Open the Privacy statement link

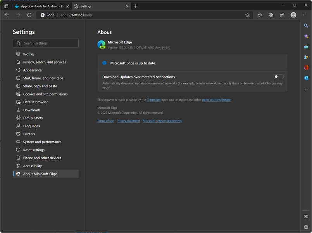(128, 121)
